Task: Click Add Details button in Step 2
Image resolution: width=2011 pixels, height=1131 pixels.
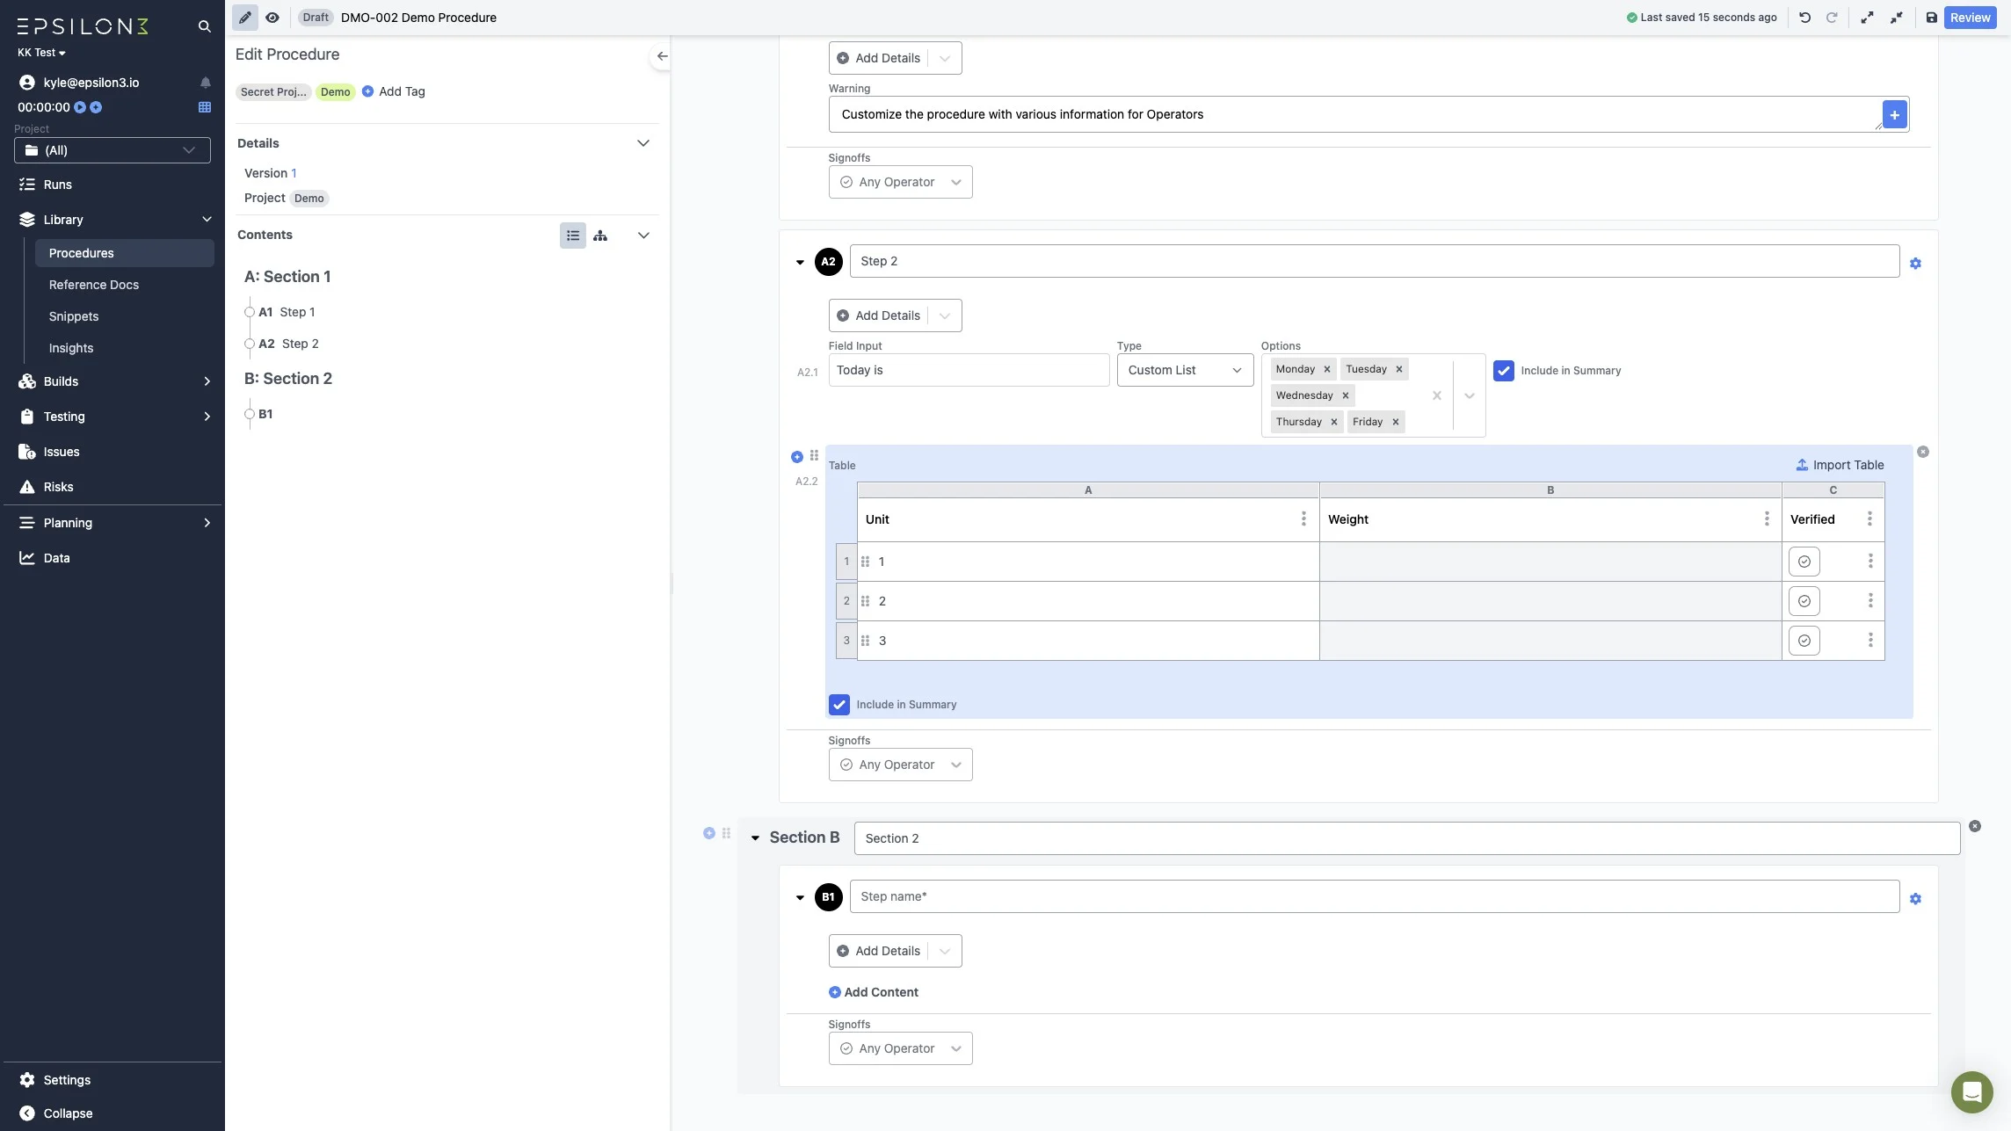Action: [x=879, y=315]
